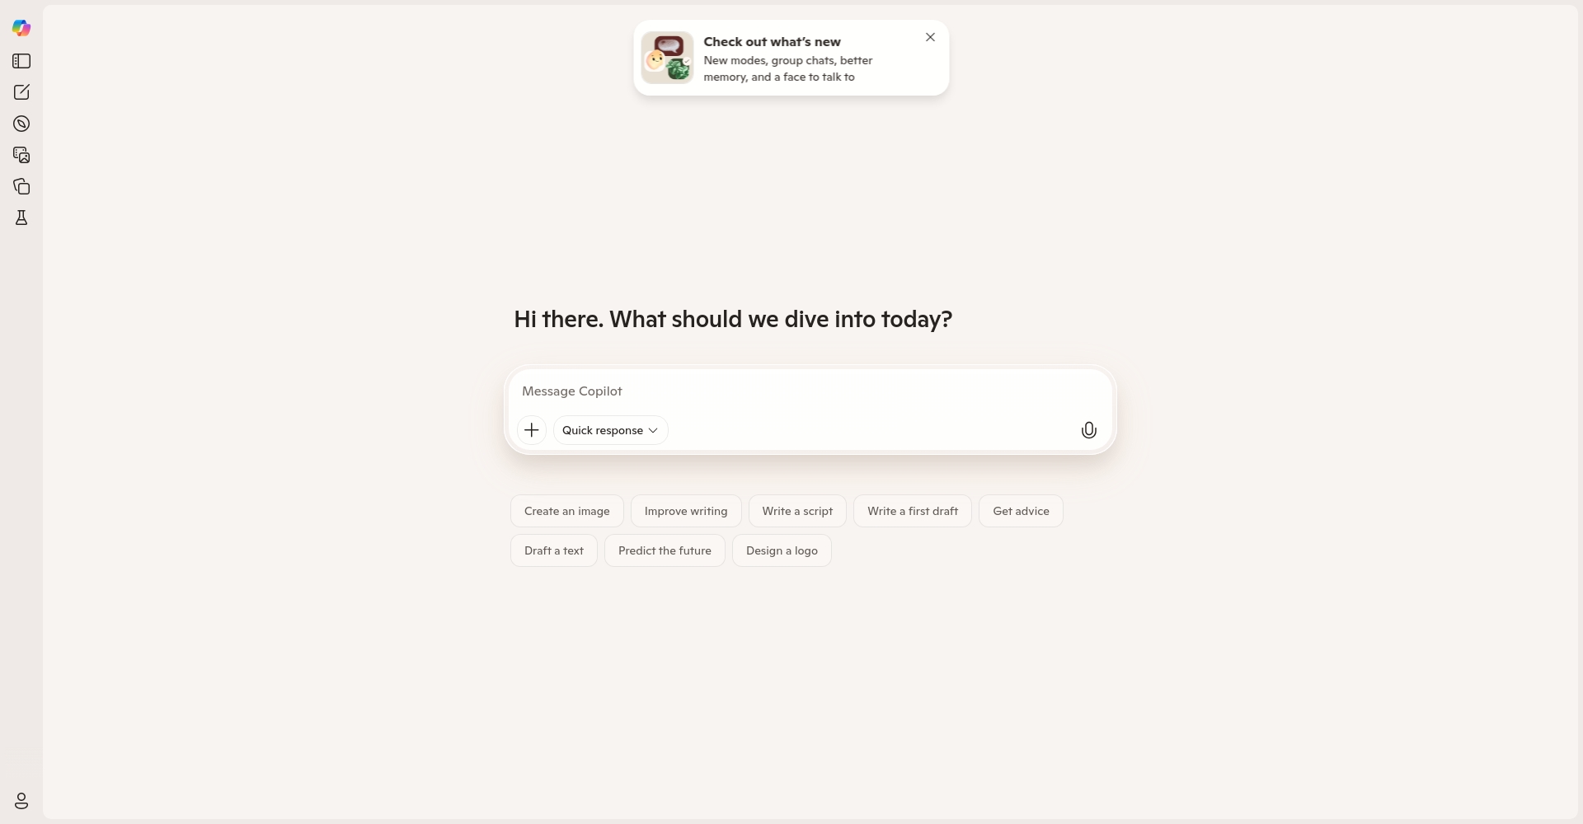Focus the Message Copilot input field

pyautogui.click(x=808, y=391)
